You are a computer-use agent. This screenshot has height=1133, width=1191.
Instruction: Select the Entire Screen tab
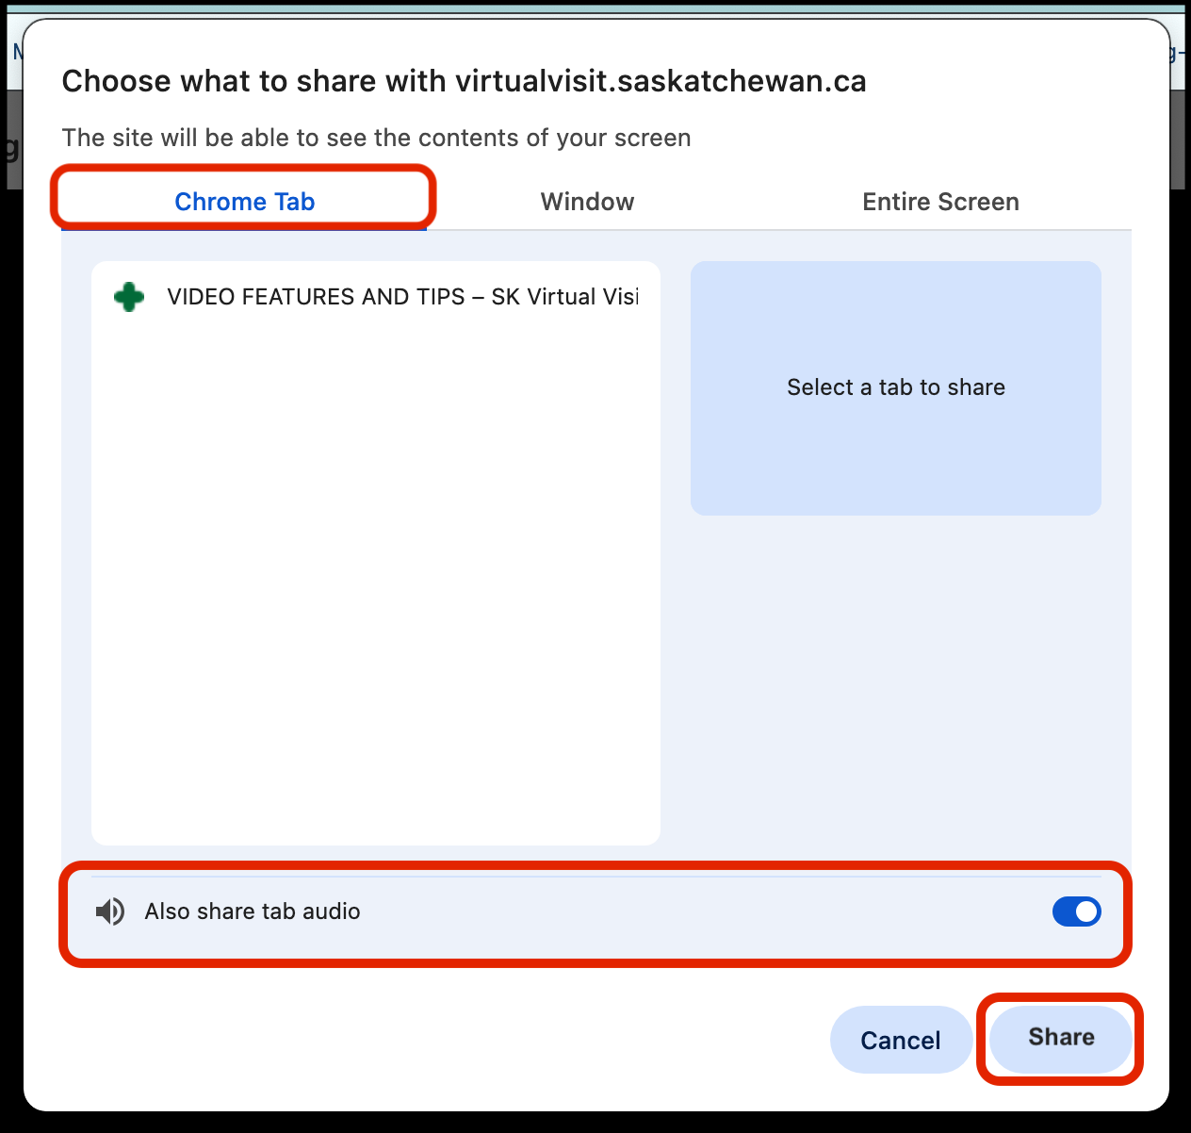pos(940,202)
